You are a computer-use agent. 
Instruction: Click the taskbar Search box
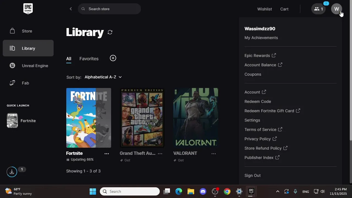pyautogui.click(x=130, y=191)
